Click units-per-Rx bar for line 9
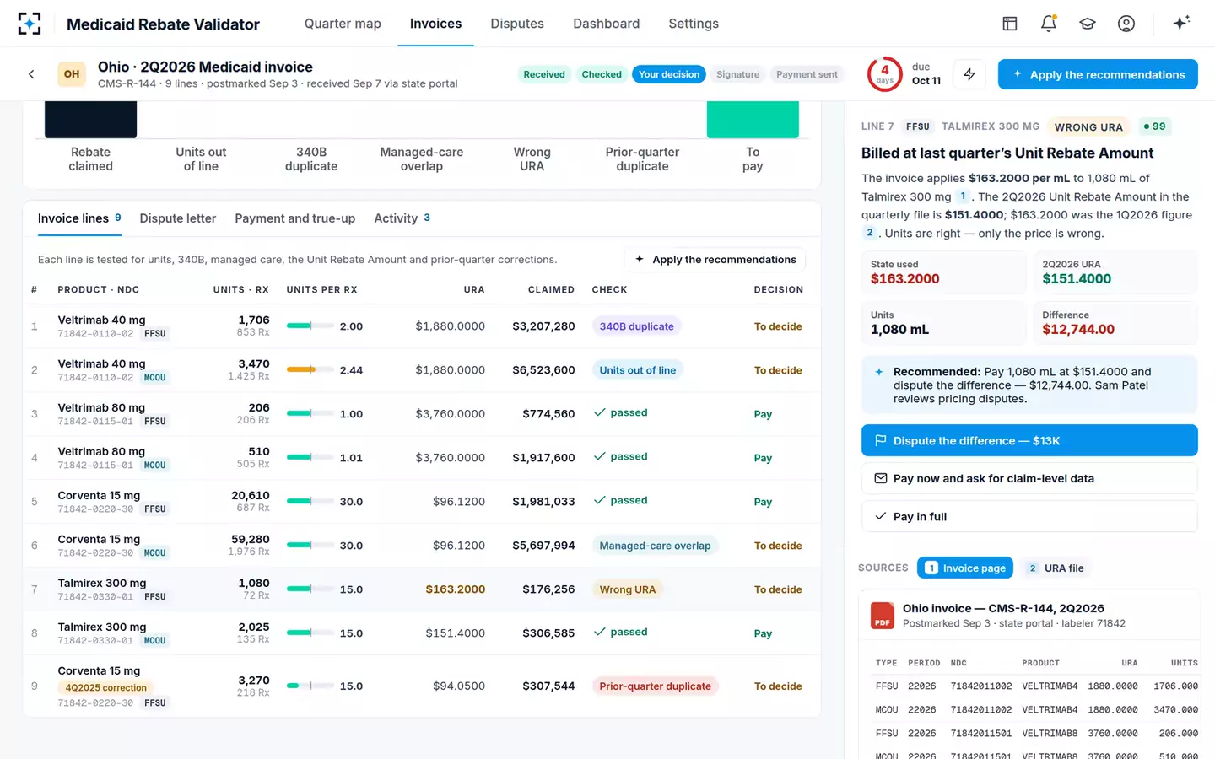The image size is (1215, 759). coord(309,686)
